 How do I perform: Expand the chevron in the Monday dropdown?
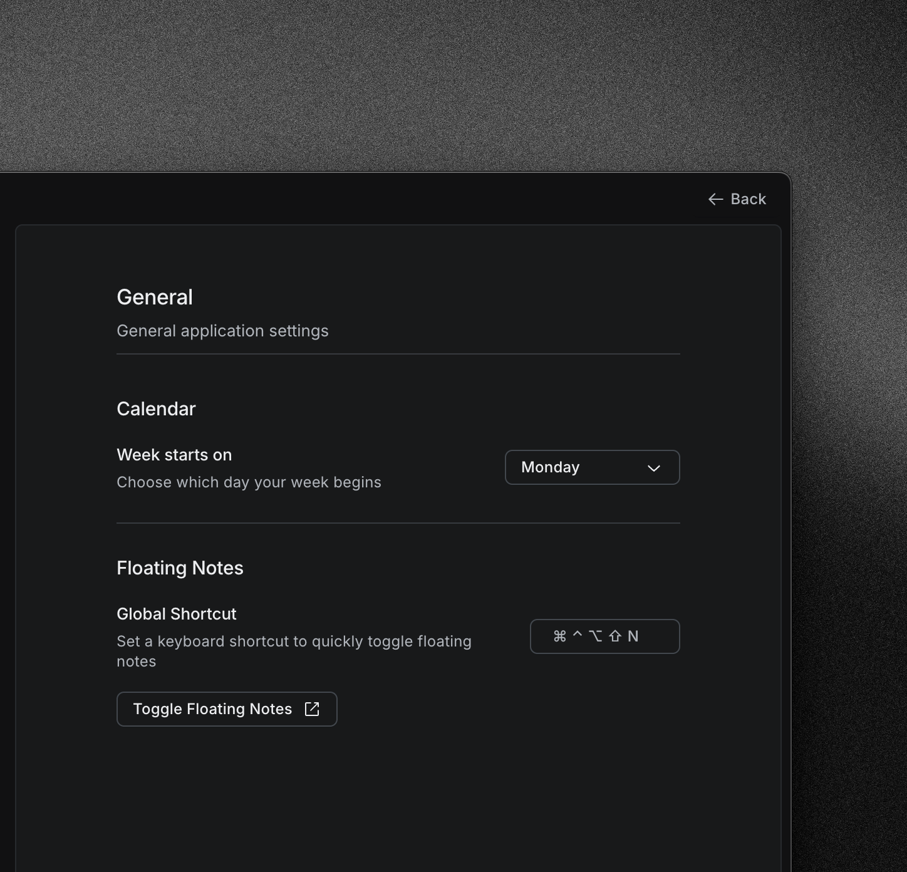(x=653, y=468)
